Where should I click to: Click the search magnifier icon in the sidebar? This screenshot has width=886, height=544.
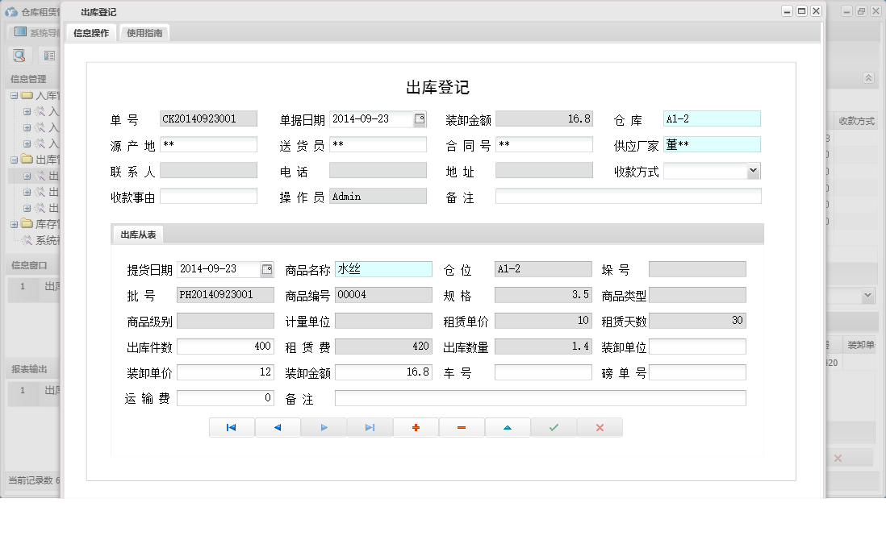(19, 56)
